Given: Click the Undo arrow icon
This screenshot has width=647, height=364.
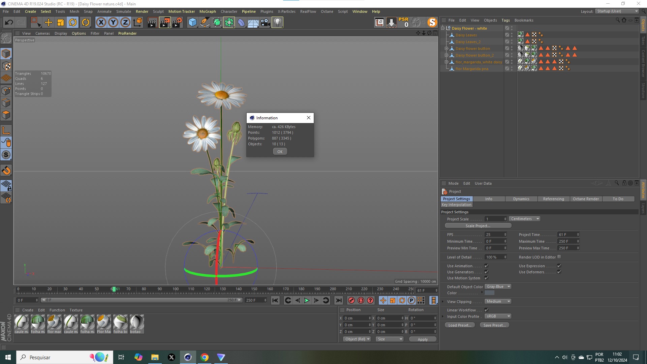Looking at the screenshot, I should pos(9,23).
